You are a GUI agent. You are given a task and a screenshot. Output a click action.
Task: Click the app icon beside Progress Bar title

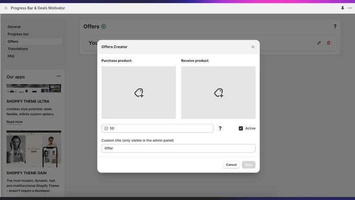[6, 8]
